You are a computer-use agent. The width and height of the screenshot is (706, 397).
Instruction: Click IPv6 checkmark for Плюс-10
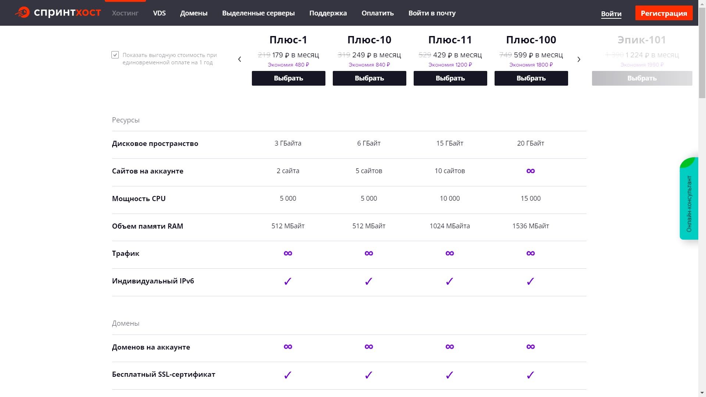(369, 282)
